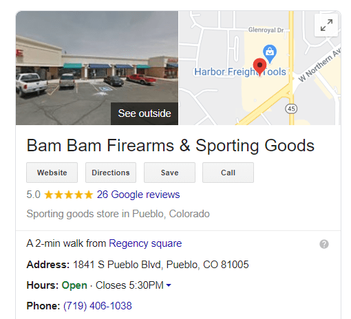This screenshot has height=319, width=351.
Task: Save this business listing
Action: pos(169,173)
